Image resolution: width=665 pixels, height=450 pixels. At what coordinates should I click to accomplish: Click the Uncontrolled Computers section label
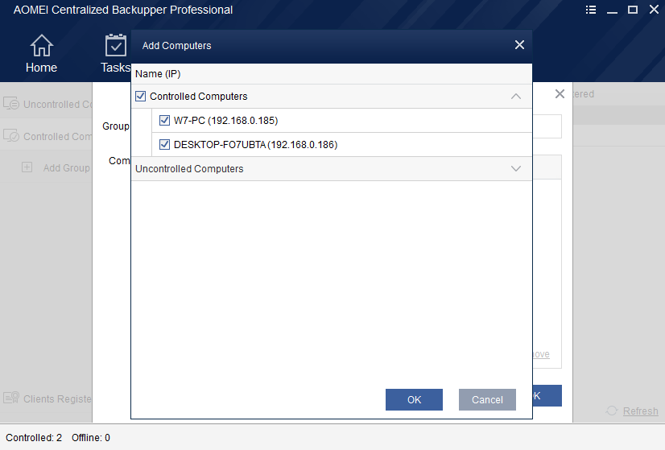click(189, 169)
